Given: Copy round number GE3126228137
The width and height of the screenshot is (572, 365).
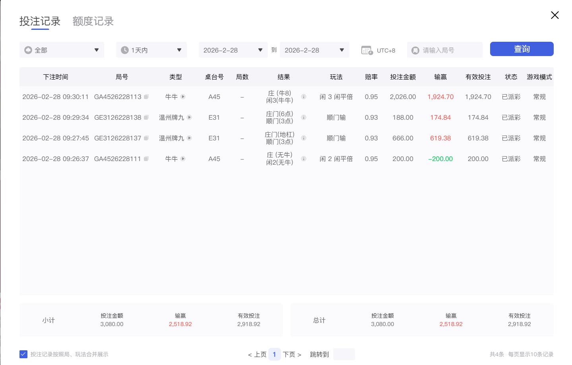Looking at the screenshot, I should tap(146, 138).
